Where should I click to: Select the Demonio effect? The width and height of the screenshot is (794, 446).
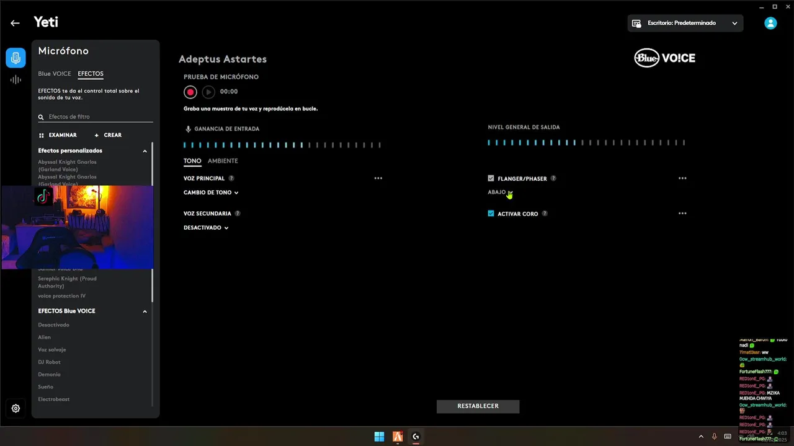49,375
